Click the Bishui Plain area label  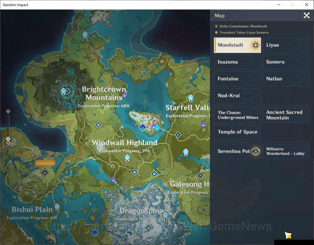pos(32,209)
